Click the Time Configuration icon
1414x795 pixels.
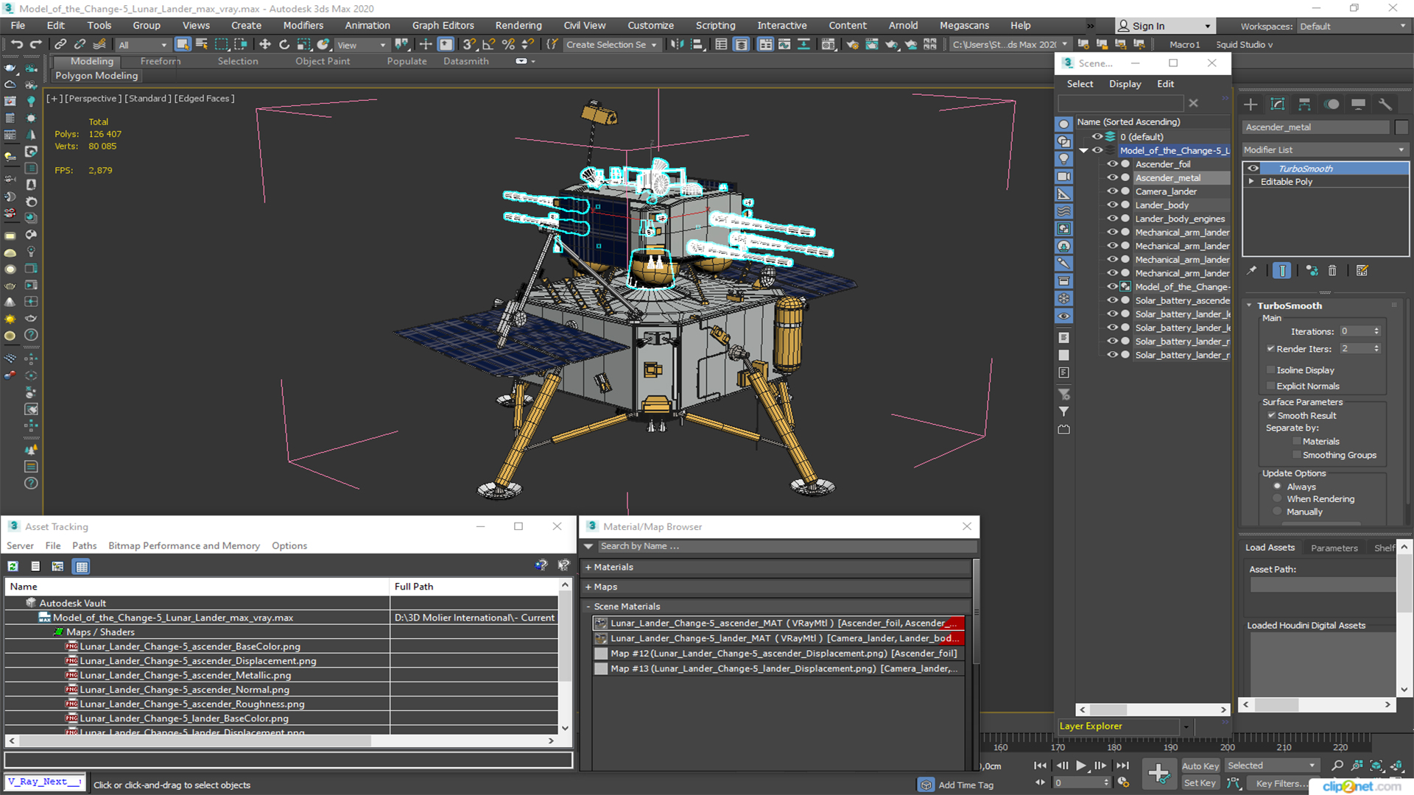pos(1122,782)
